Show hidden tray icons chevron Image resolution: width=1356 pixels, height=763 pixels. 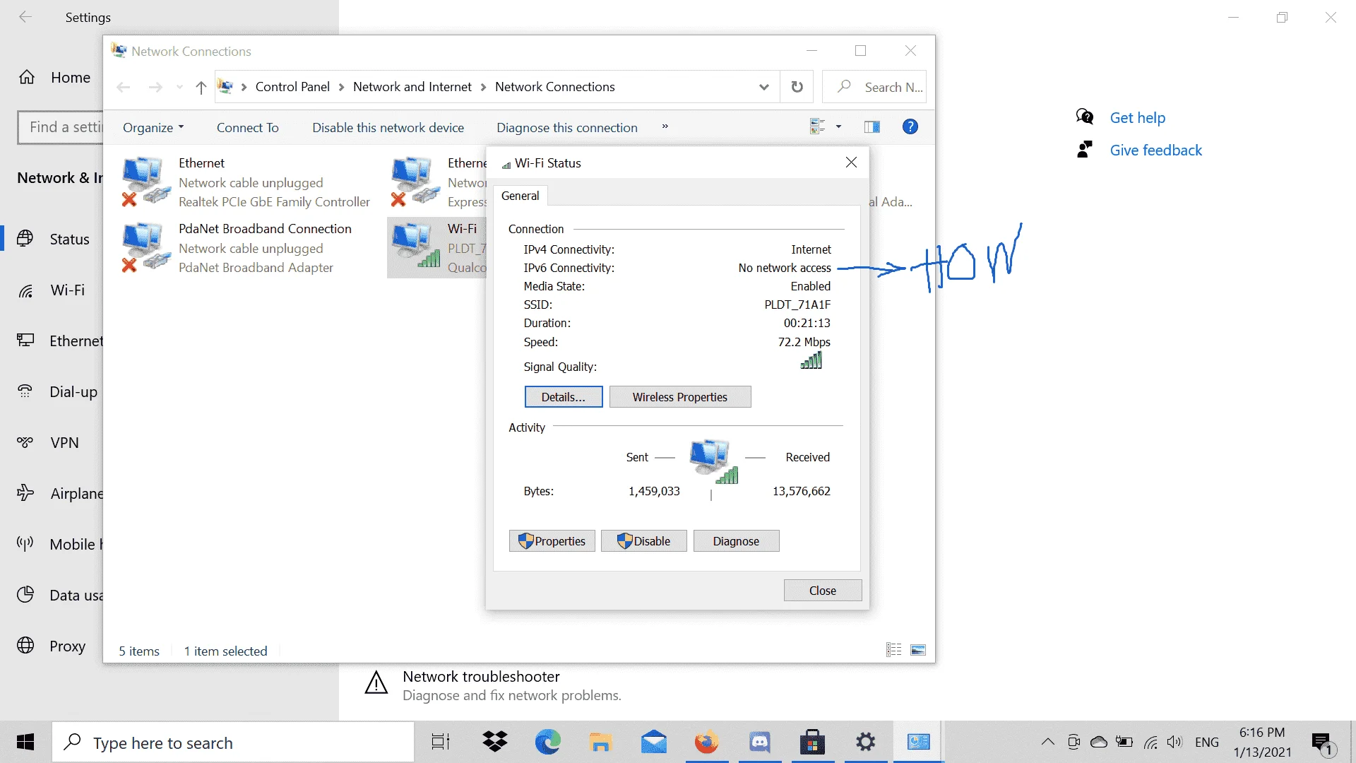1048,742
